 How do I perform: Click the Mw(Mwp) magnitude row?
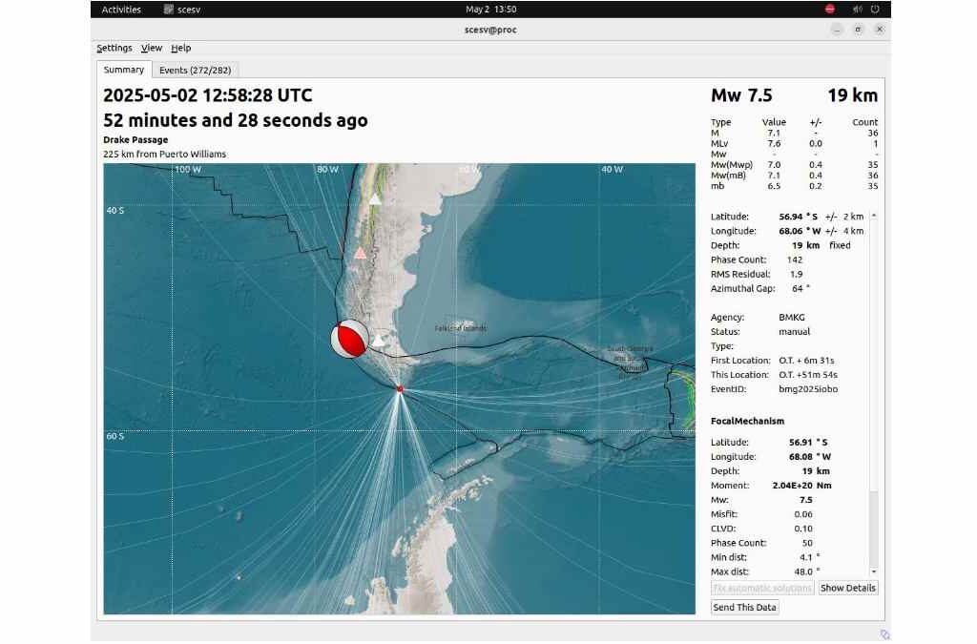(x=795, y=164)
